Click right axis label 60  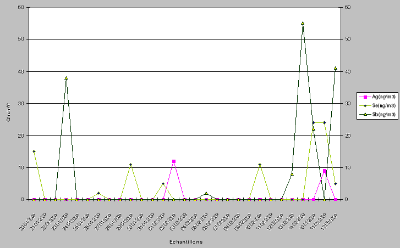tap(348, 7)
